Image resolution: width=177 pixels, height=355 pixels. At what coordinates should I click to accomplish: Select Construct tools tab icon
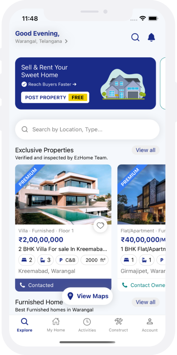[x=118, y=322]
